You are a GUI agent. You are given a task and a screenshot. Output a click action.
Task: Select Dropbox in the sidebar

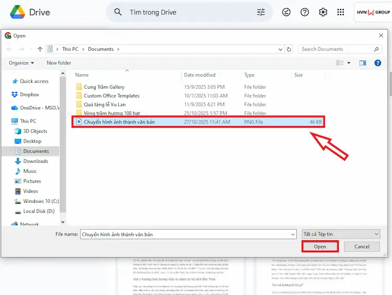(x=29, y=94)
